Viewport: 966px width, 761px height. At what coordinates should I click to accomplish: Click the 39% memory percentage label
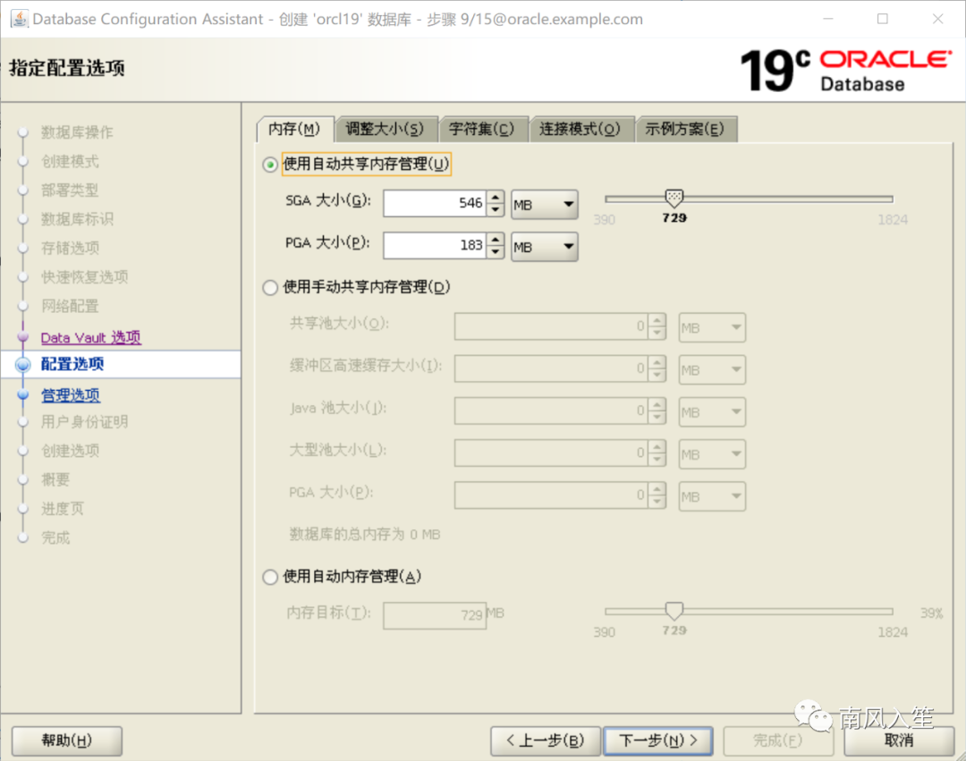(x=931, y=613)
